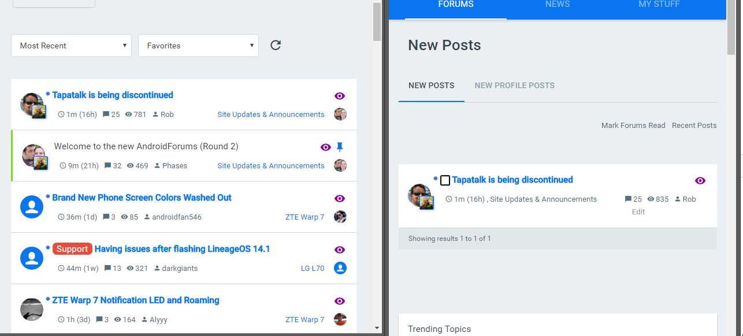Open the Favorites filter dropdown
743x336 pixels.
[x=198, y=46]
